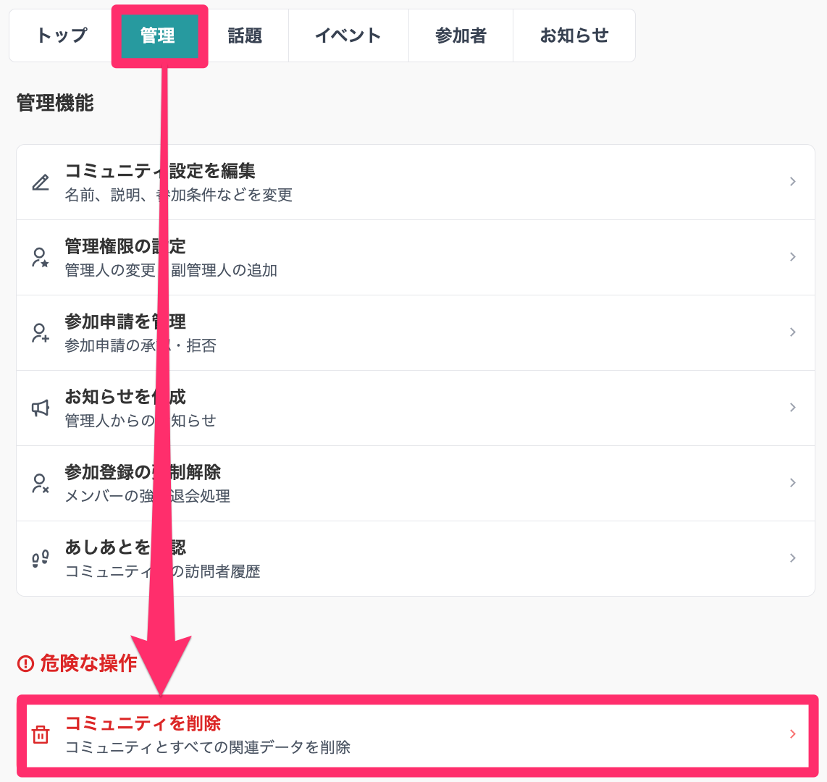
Task: Click the 管理機能 heading
Action: tap(55, 103)
